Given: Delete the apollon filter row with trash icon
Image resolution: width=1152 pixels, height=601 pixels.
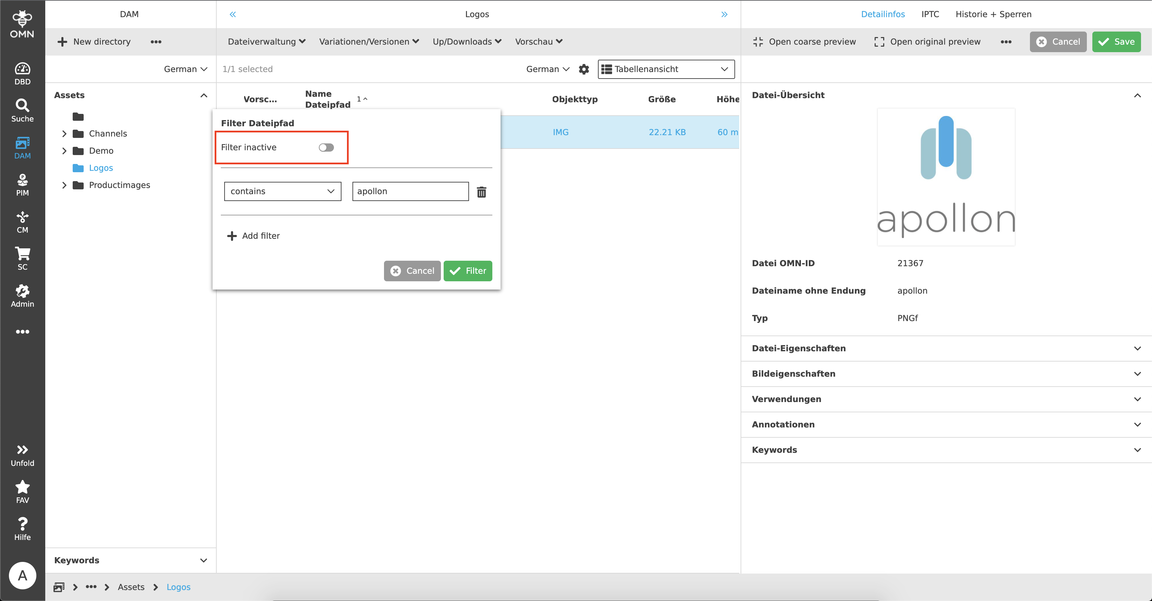Looking at the screenshot, I should tap(482, 191).
